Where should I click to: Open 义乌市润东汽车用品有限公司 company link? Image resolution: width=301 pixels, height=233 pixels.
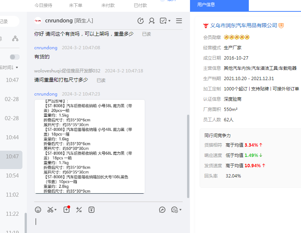(243, 25)
